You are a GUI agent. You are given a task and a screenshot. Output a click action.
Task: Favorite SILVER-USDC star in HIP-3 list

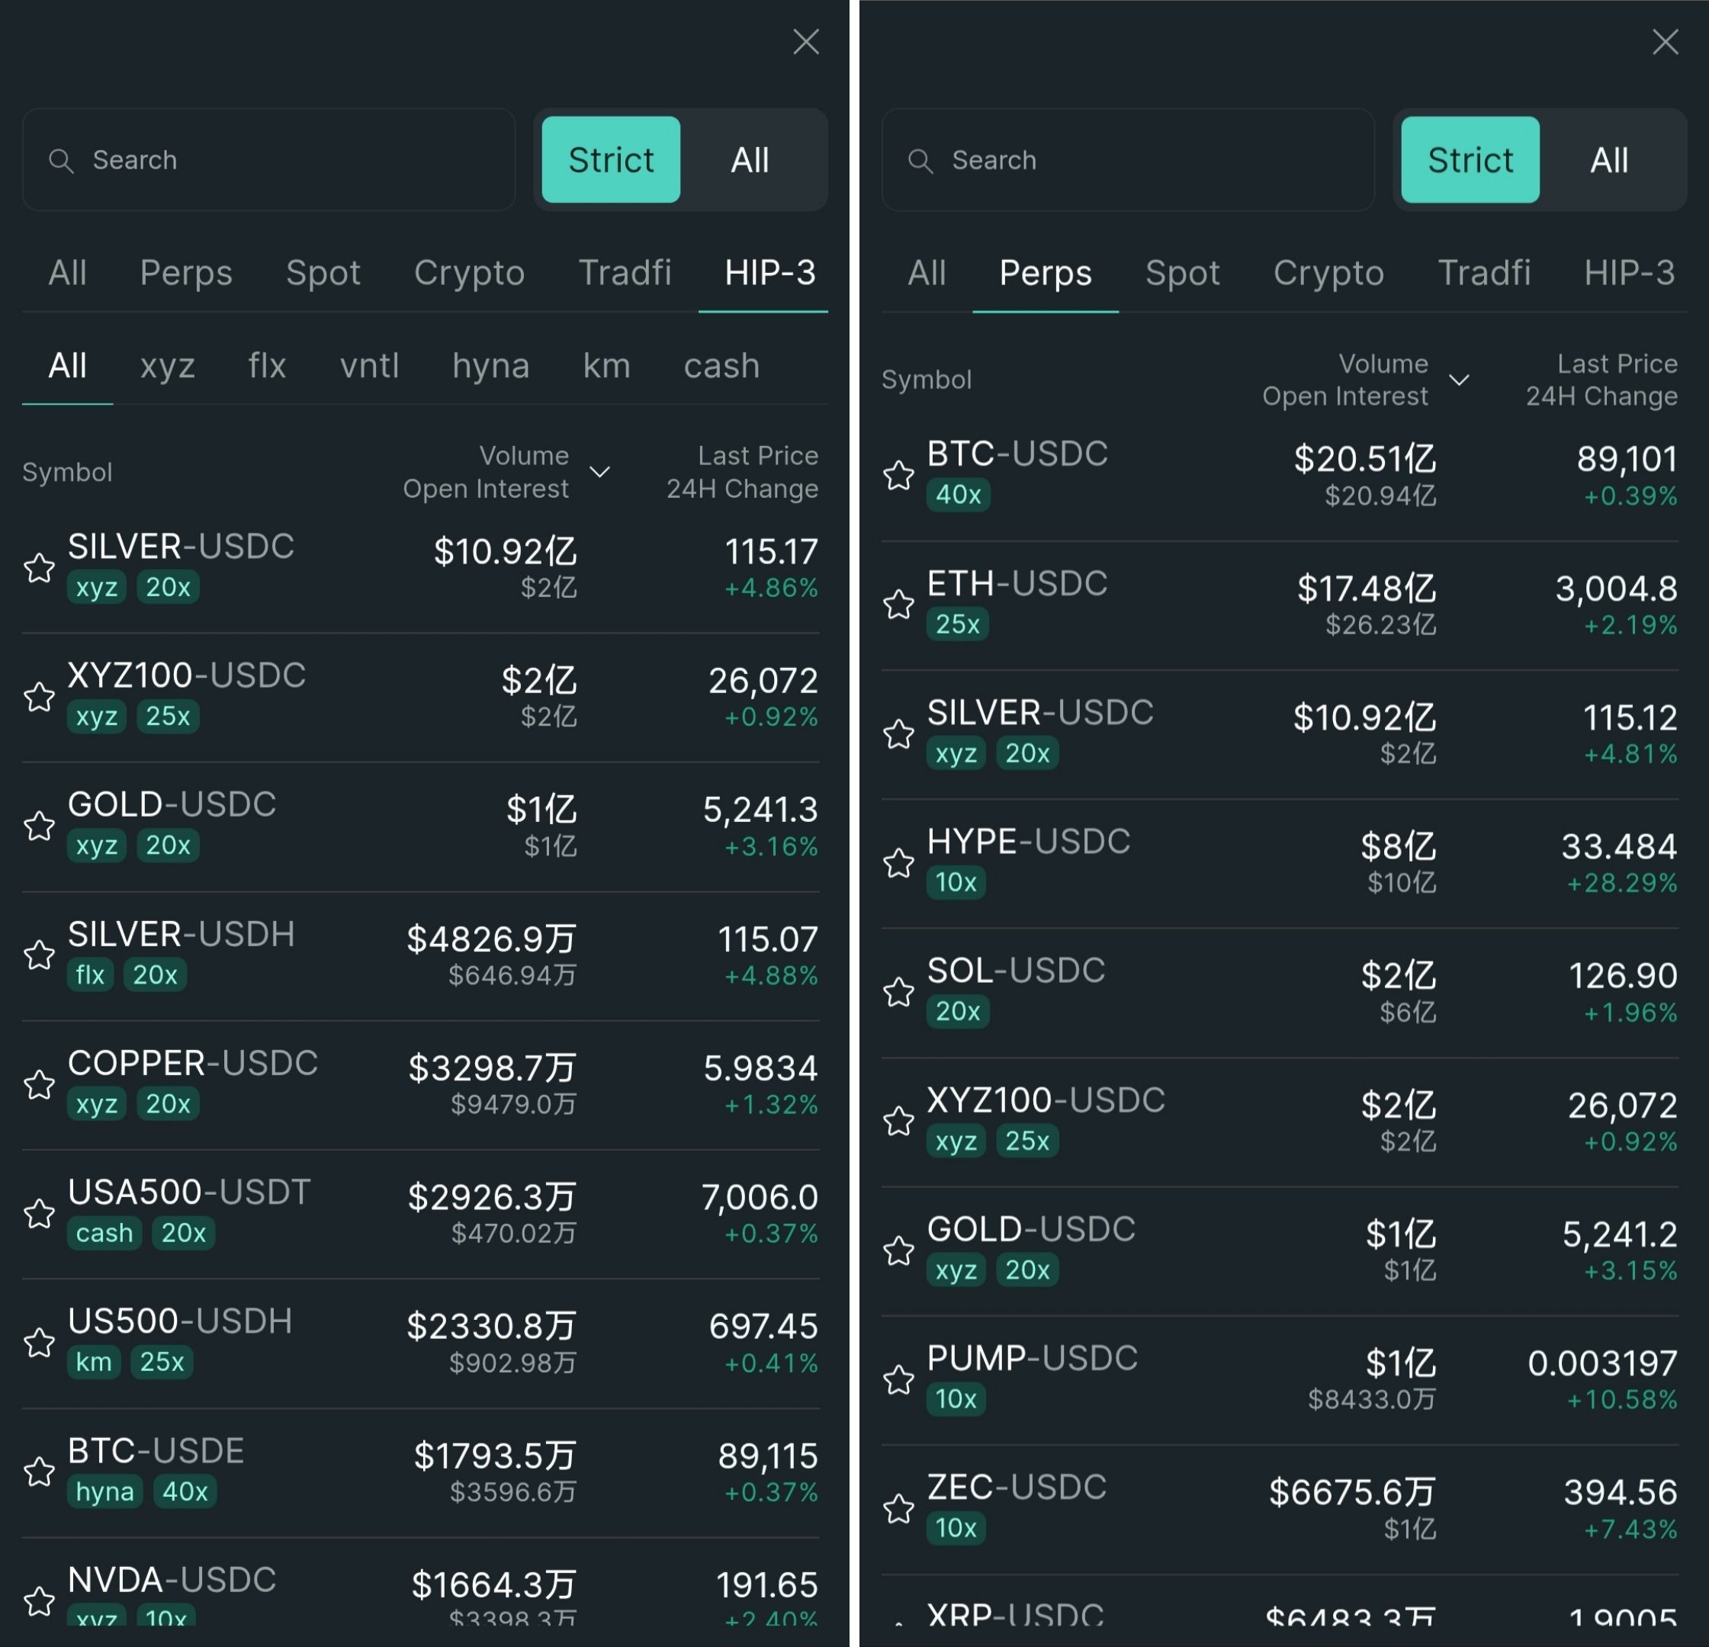[x=39, y=567]
